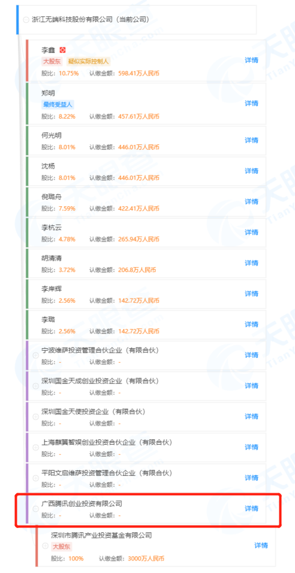Expand 上海麒翼智娱创业投资合伙企业 node
The width and height of the screenshot is (295, 573).
(36, 448)
